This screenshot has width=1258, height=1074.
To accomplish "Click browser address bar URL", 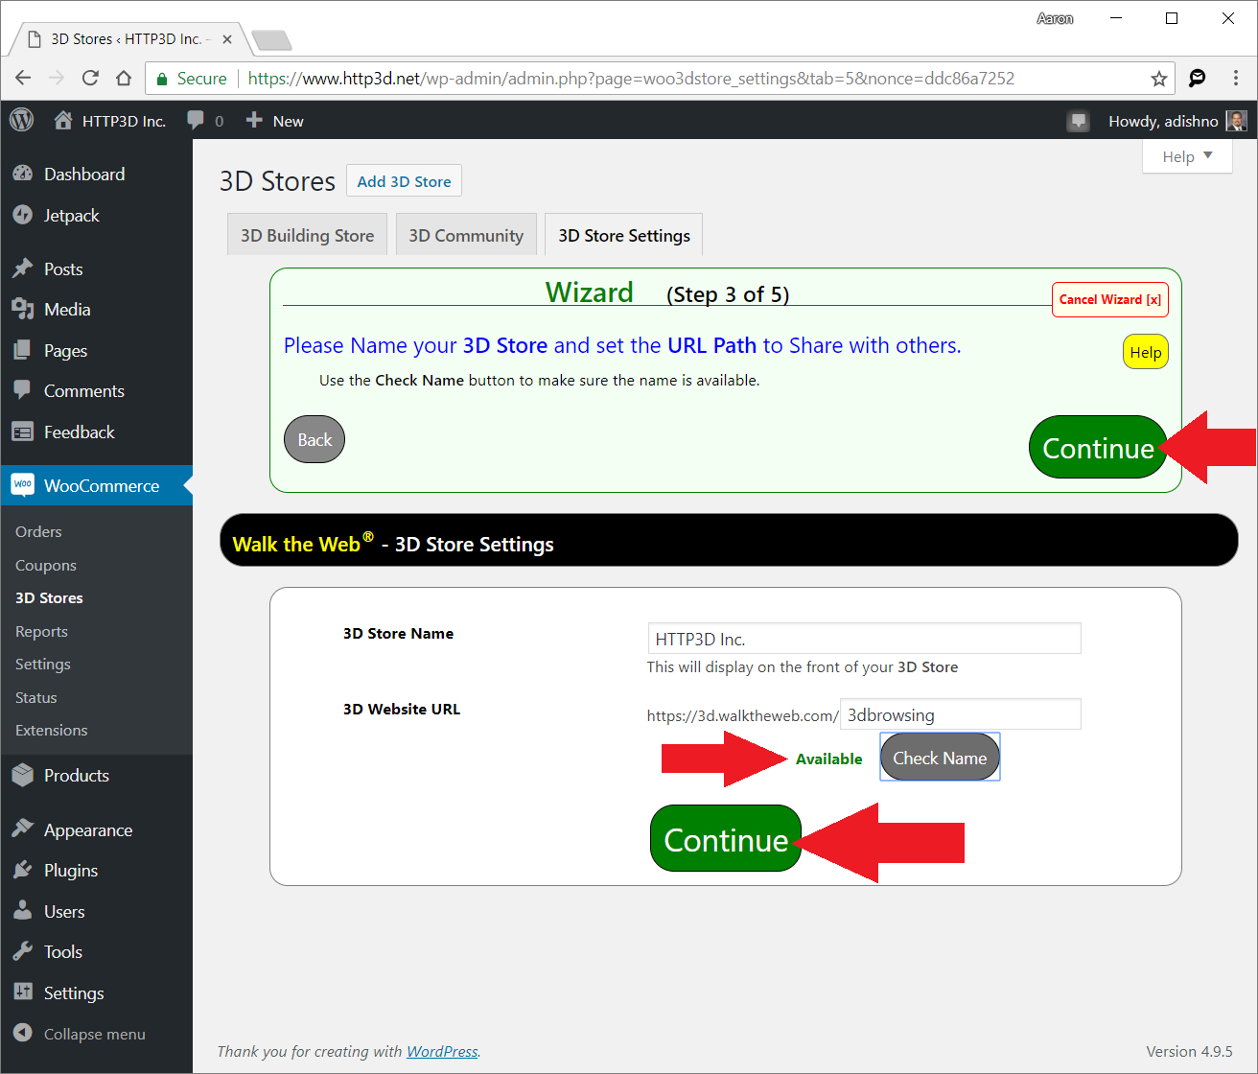I will click(x=631, y=79).
